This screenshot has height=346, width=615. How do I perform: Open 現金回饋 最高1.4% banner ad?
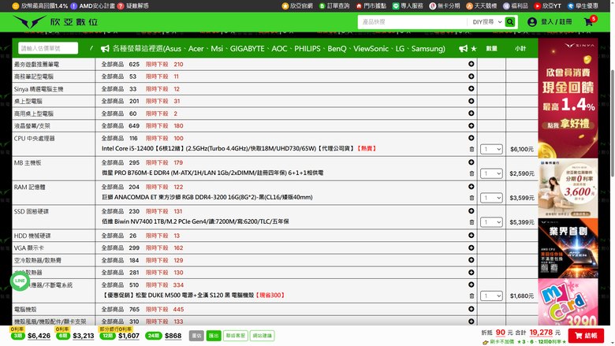pyautogui.click(x=568, y=98)
